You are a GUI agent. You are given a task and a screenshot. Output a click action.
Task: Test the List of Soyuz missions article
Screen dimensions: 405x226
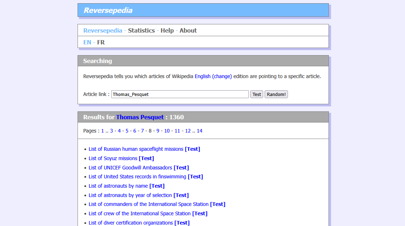coord(146,158)
